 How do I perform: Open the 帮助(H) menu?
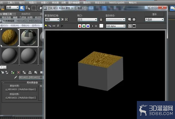[x=133, y=3]
